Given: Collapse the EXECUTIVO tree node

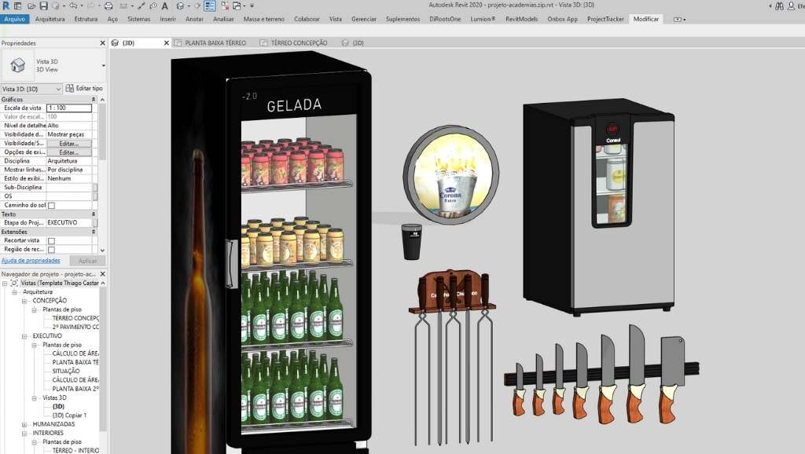Looking at the screenshot, I should click(x=26, y=335).
